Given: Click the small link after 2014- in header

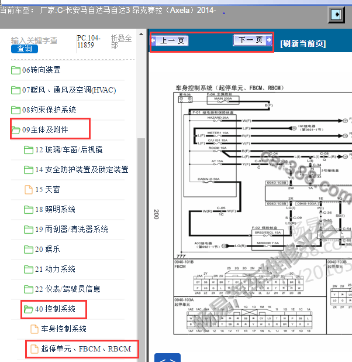Looking at the screenshot, I should pos(224,12).
